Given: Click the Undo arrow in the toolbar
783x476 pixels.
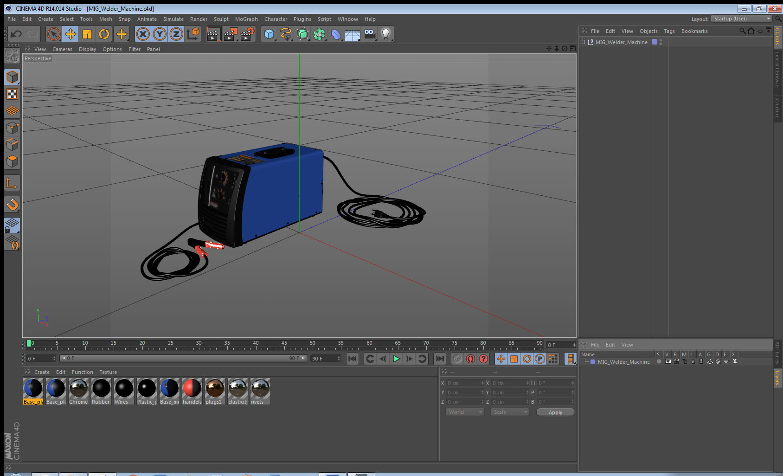Looking at the screenshot, I should pos(16,34).
